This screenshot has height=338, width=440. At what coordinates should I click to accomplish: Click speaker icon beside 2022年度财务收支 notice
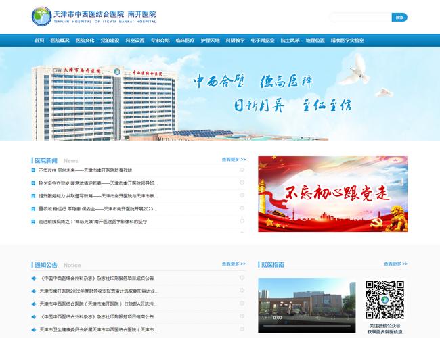33,291
